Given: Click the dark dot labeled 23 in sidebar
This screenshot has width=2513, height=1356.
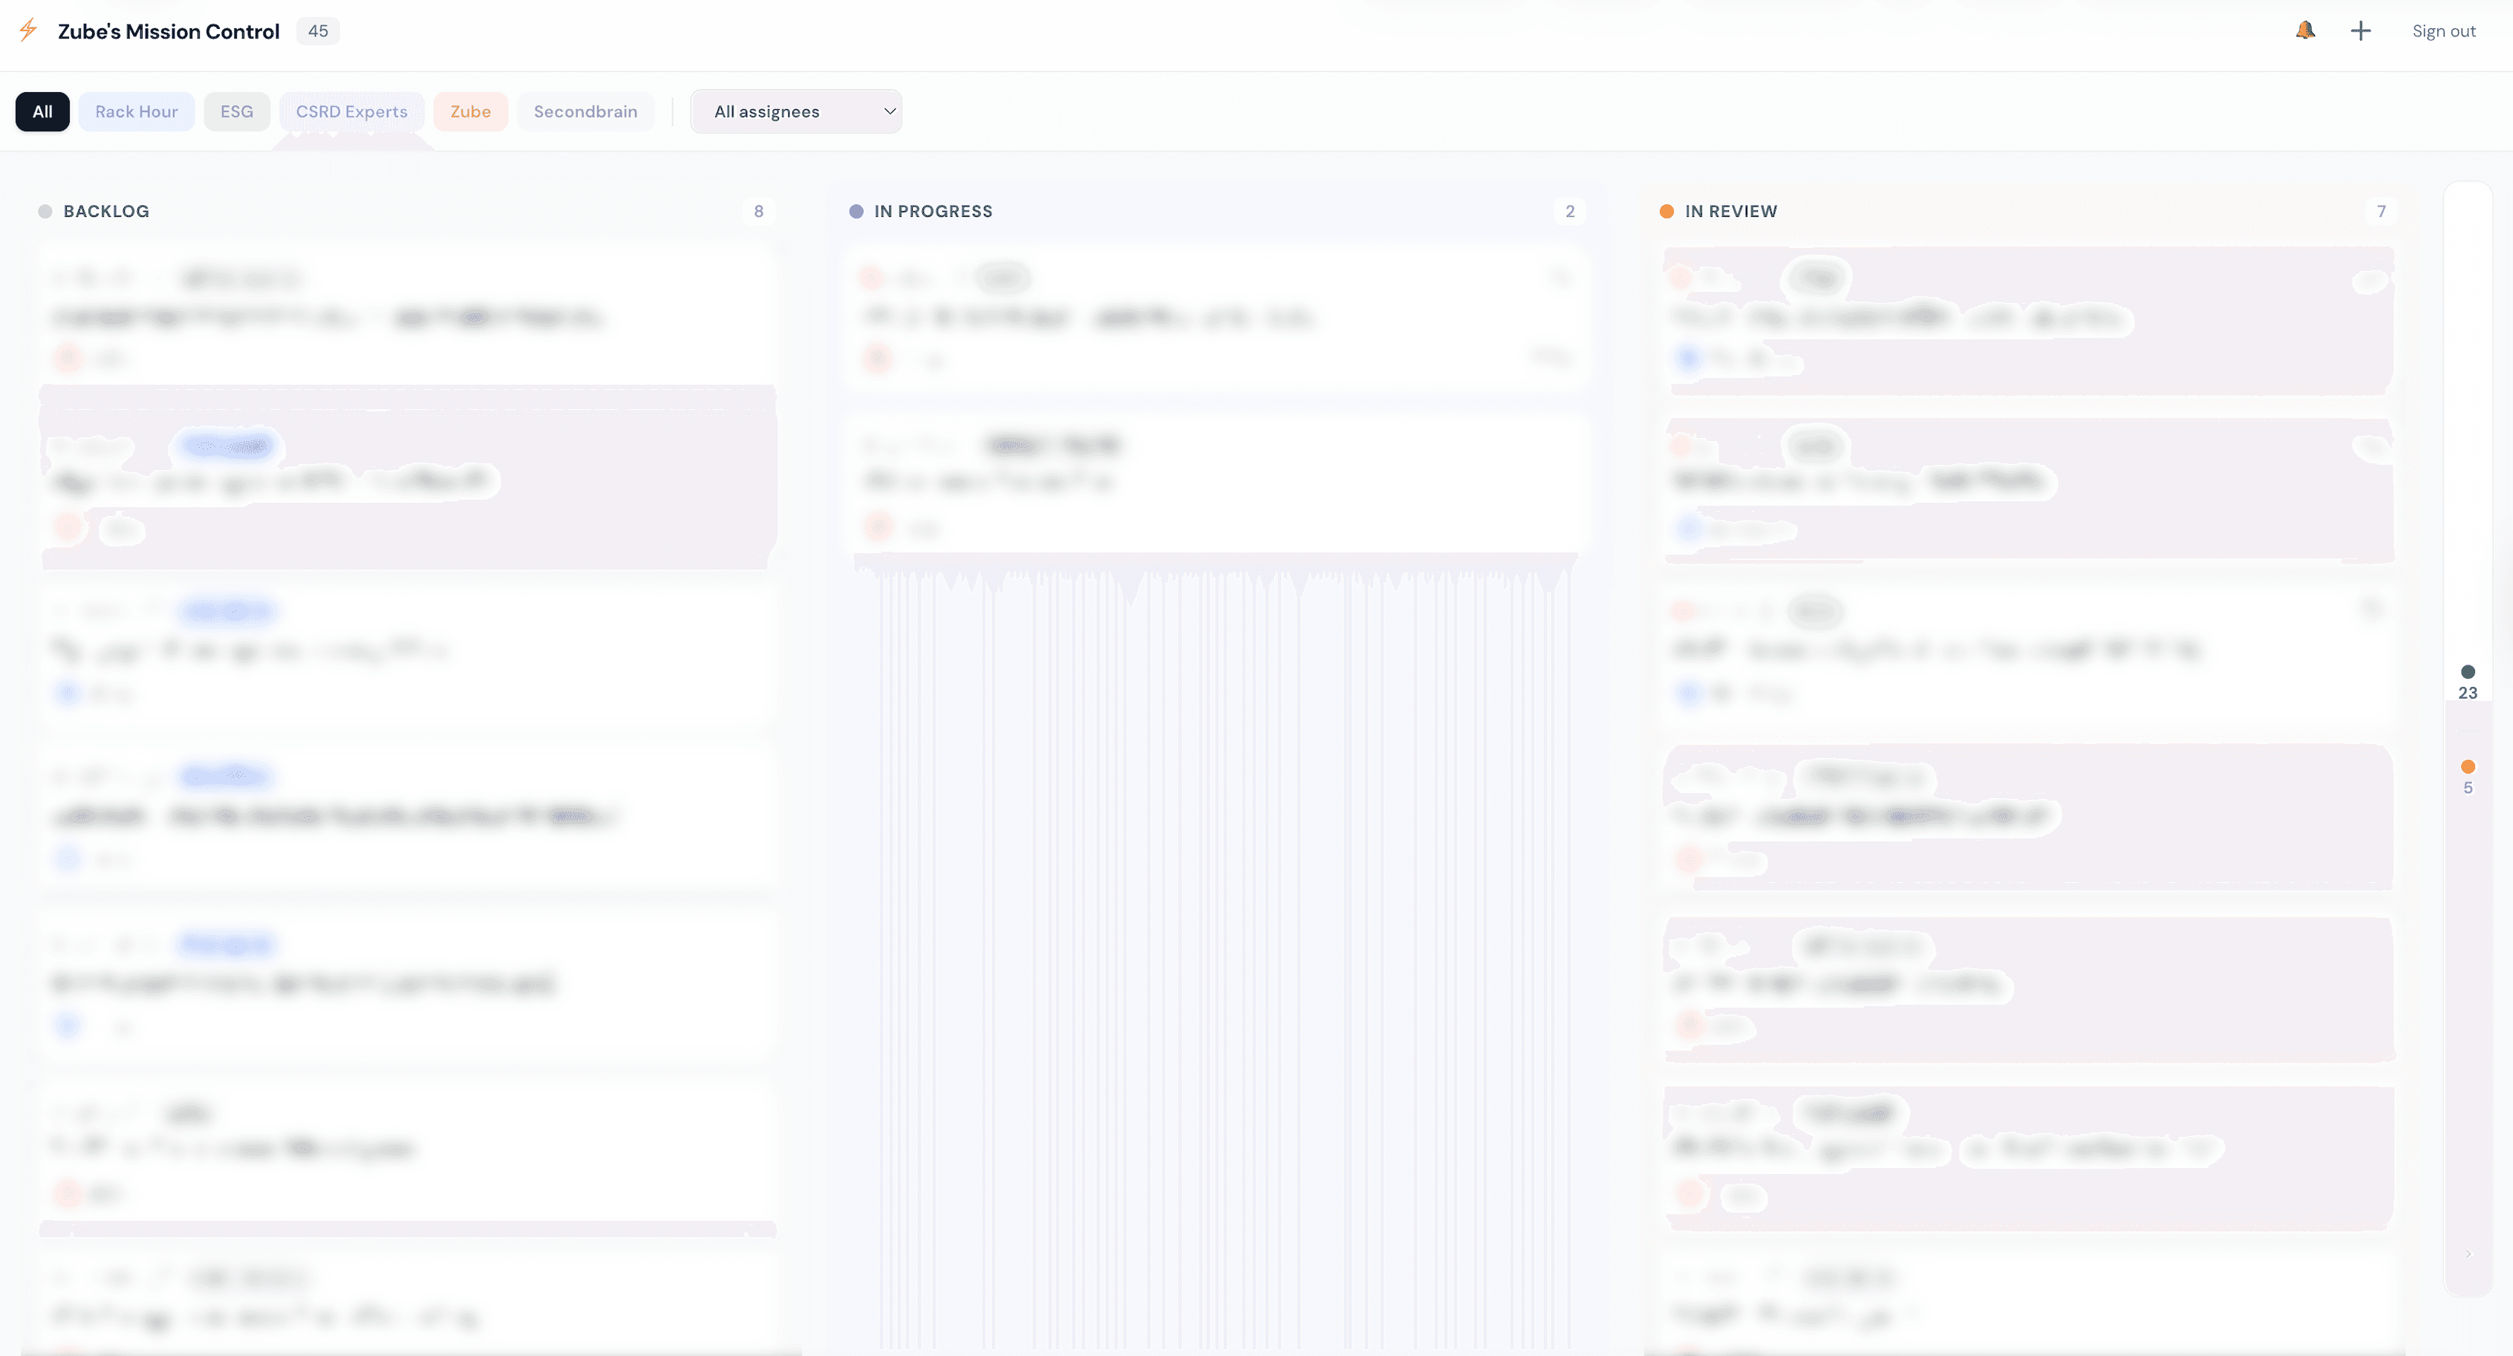Looking at the screenshot, I should pyautogui.click(x=2468, y=672).
